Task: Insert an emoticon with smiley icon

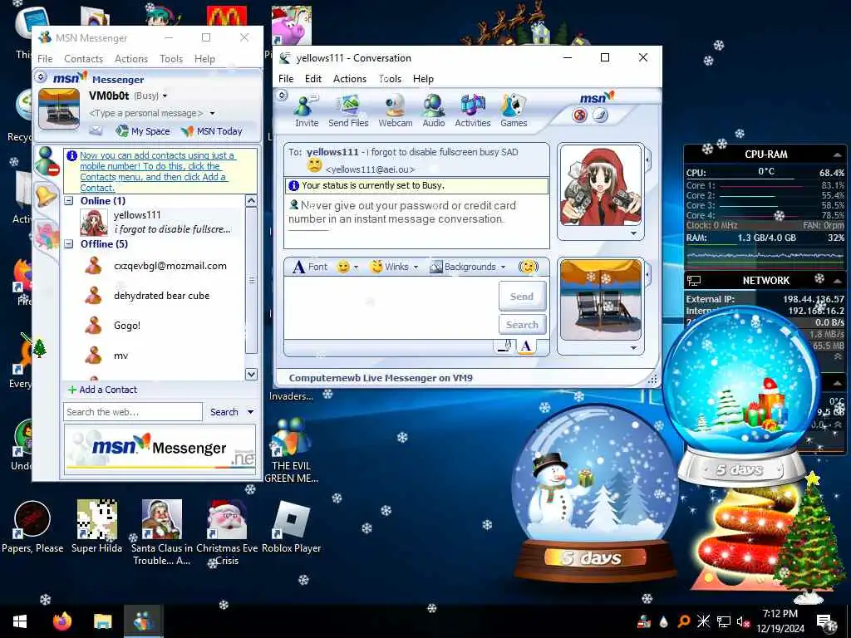Action: [x=343, y=267]
